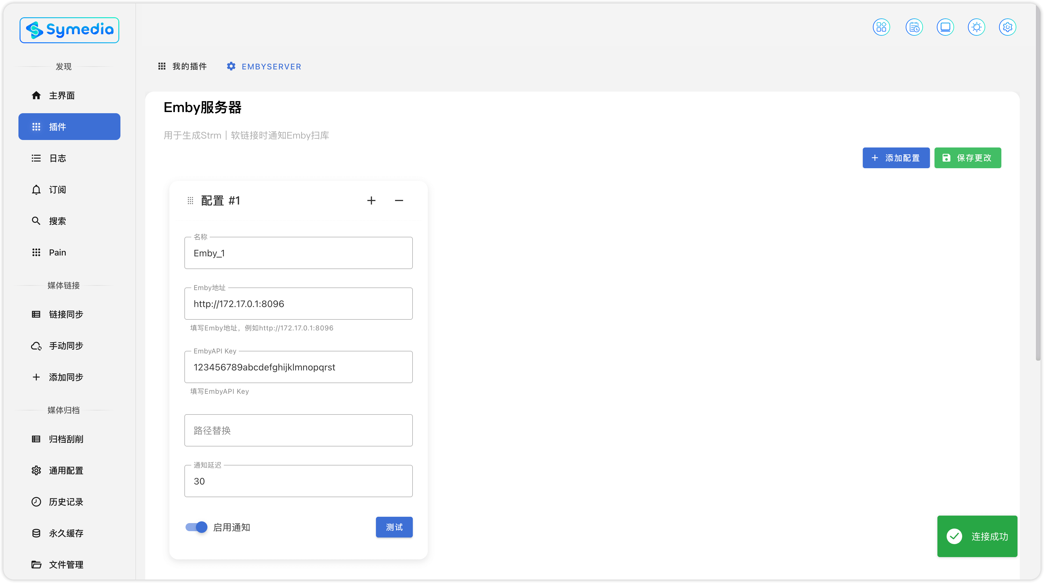
Task: Disable the 启用通知 switch
Action: (x=196, y=527)
